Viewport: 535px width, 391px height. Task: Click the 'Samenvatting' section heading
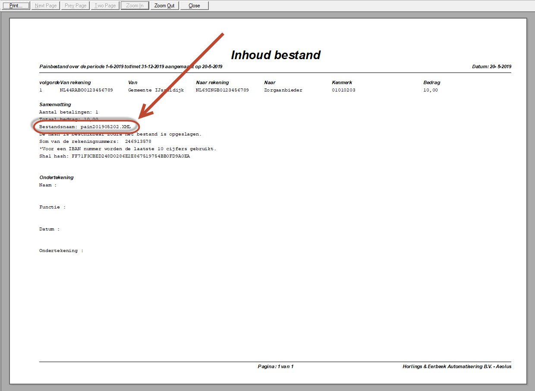[x=55, y=104]
